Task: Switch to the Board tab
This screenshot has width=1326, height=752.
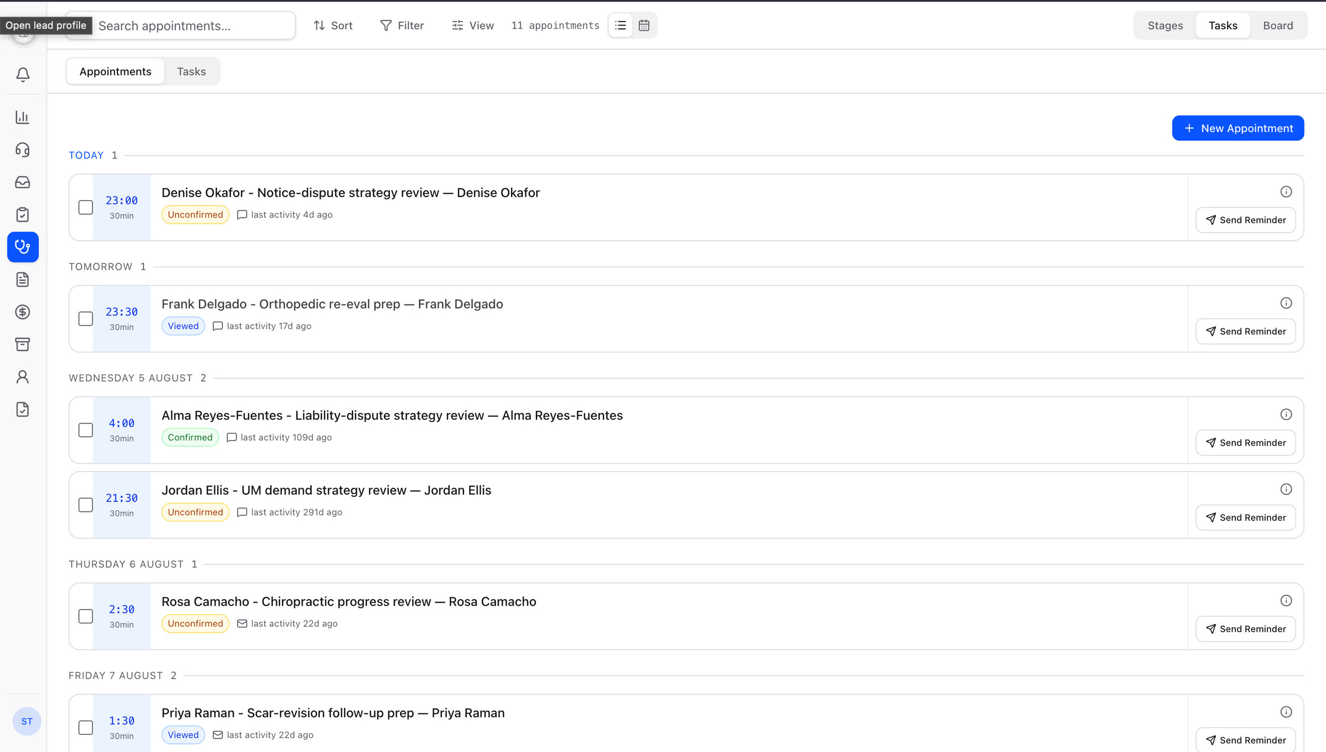Action: coord(1278,25)
